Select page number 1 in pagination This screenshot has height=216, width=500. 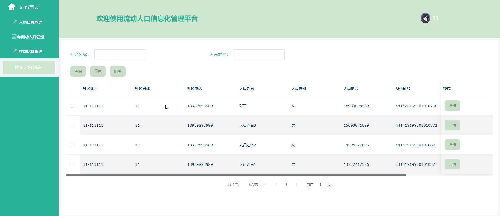point(286,184)
